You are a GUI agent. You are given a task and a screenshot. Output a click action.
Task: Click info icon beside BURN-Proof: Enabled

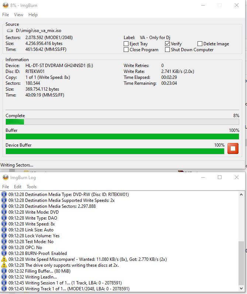point(4,253)
